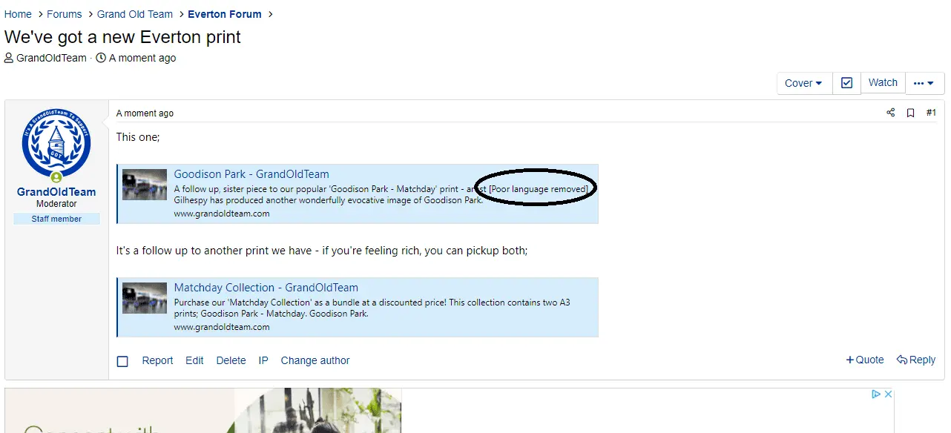951x433 pixels.
Task: Click +Quote to quote the post
Action: [865, 360]
